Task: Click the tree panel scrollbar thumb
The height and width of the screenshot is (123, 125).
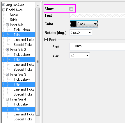Action: (38, 62)
